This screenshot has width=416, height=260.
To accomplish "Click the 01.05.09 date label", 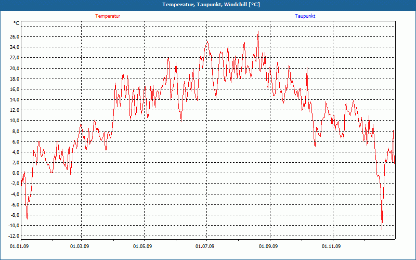I will pyautogui.click(x=142, y=246).
